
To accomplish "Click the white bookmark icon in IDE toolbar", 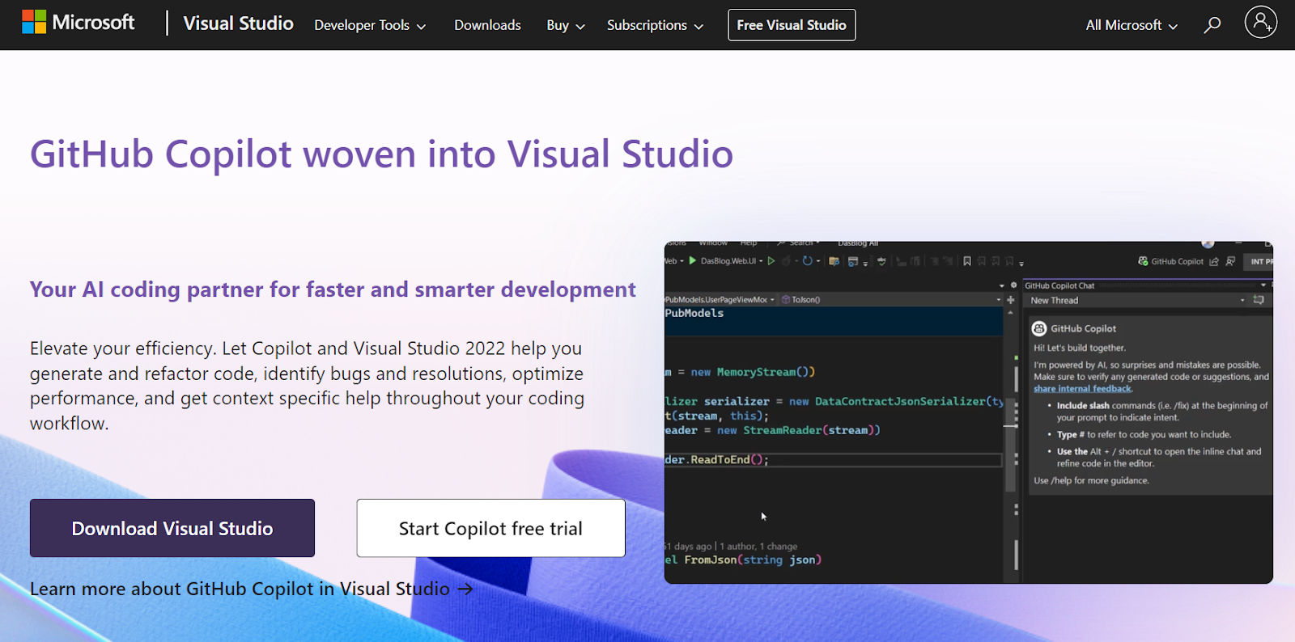I will (x=967, y=261).
